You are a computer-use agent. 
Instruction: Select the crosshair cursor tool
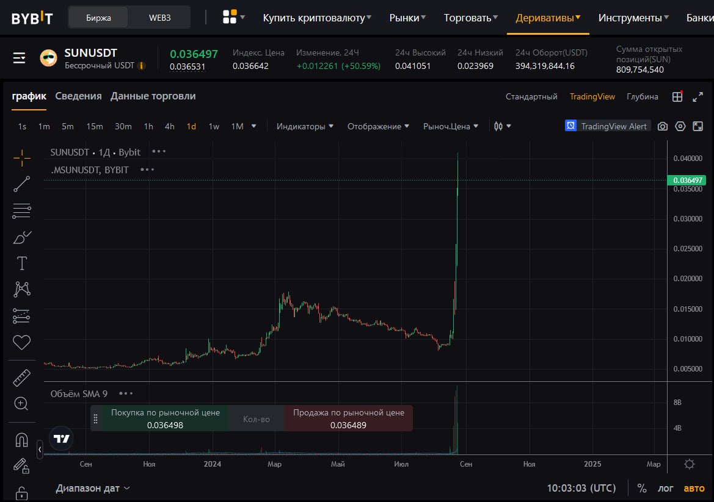click(21, 158)
